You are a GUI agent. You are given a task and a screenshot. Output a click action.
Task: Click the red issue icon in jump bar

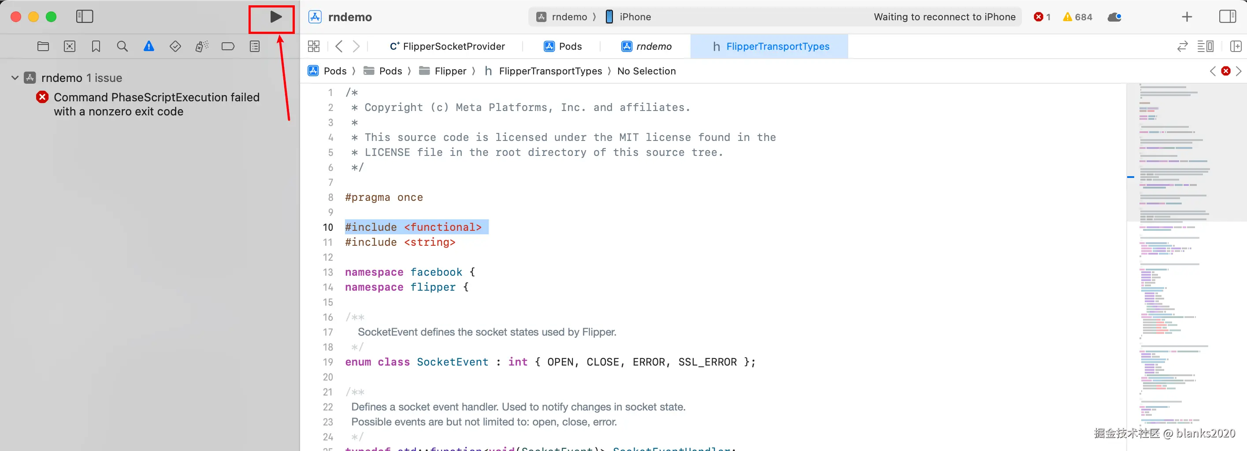point(1226,71)
